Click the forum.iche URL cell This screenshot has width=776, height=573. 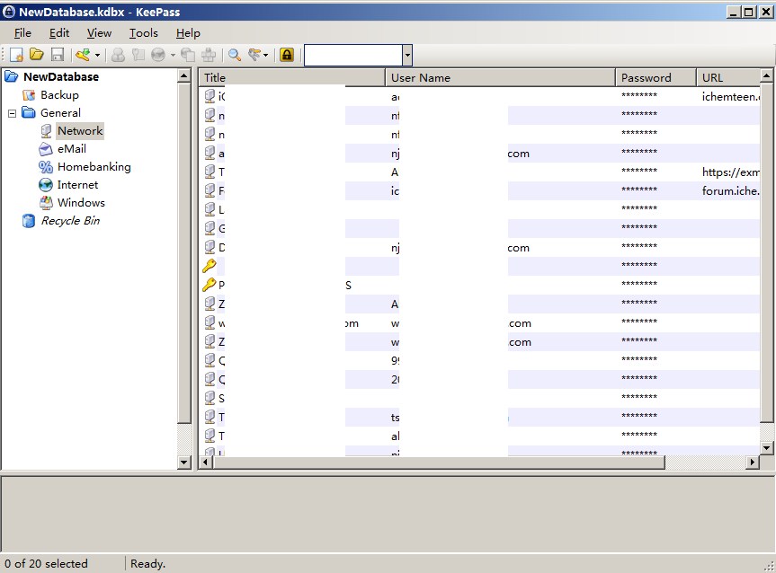point(730,190)
